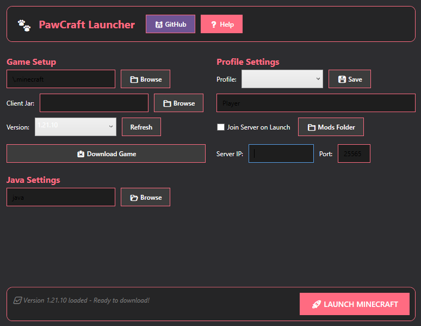Click the rocket icon on Launch button

pos(317,304)
